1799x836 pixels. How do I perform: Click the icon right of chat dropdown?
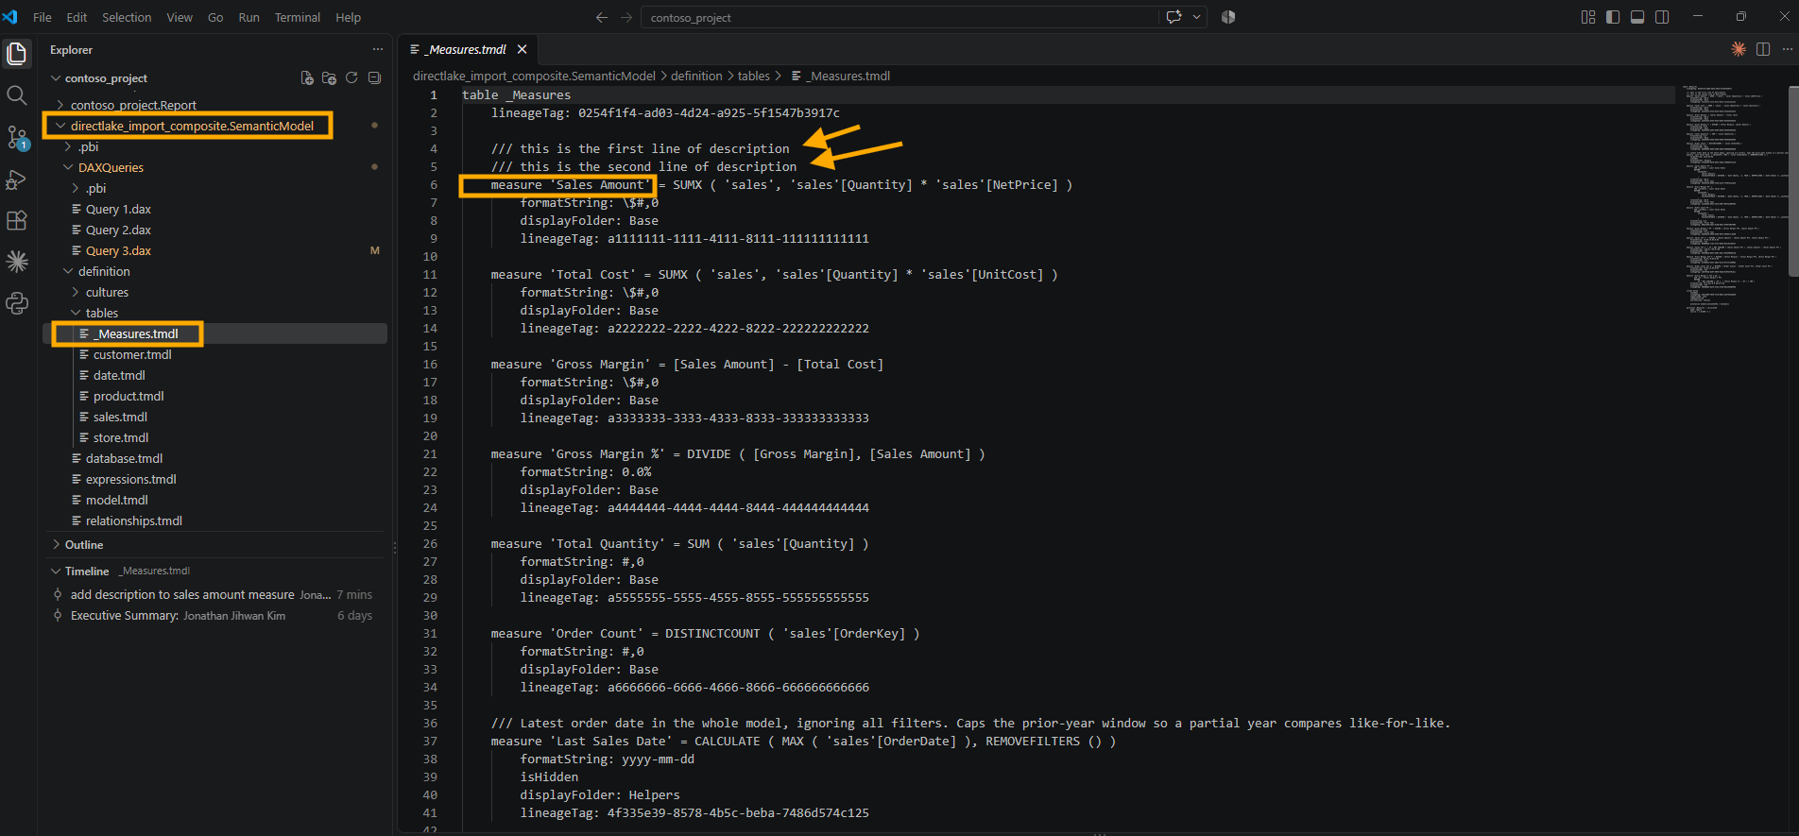(x=1228, y=17)
